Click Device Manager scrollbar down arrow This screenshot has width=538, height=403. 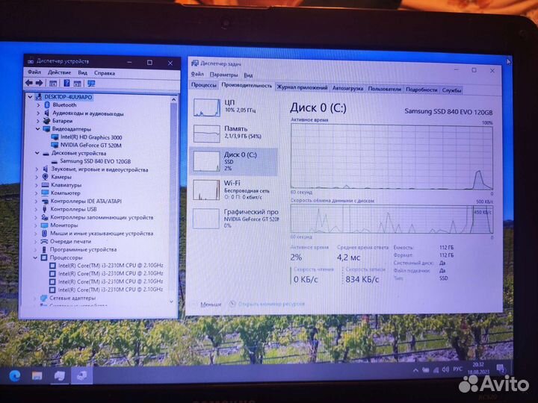(x=171, y=302)
